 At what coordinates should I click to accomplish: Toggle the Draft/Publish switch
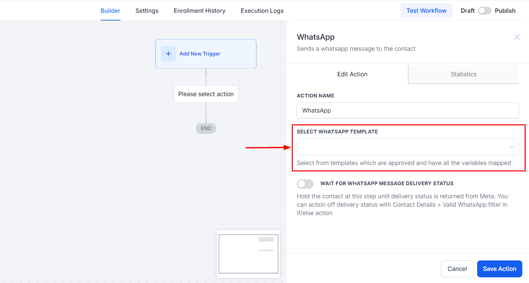point(485,11)
